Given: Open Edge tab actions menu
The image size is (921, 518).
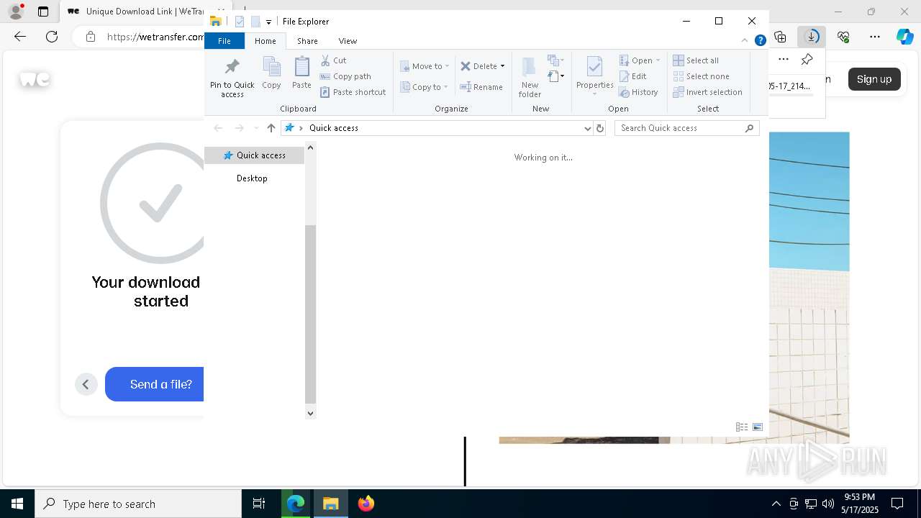Looking at the screenshot, I should click(x=43, y=12).
